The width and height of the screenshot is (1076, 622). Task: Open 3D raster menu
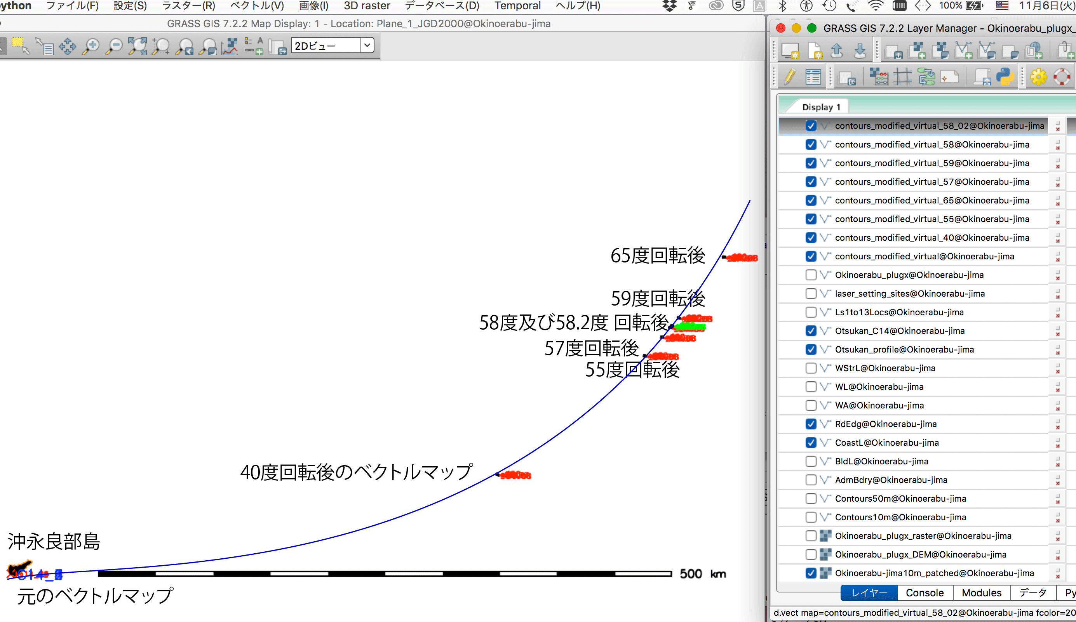pyautogui.click(x=367, y=6)
